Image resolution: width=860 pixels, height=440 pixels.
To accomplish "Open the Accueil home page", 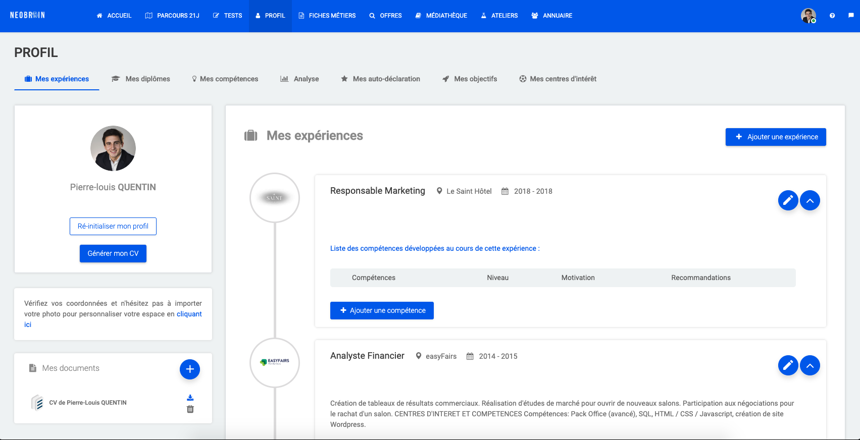I will (114, 16).
